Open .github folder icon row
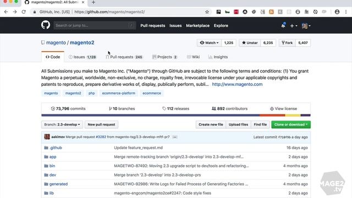Viewport: 352px width, 198px height. [x=46, y=148]
